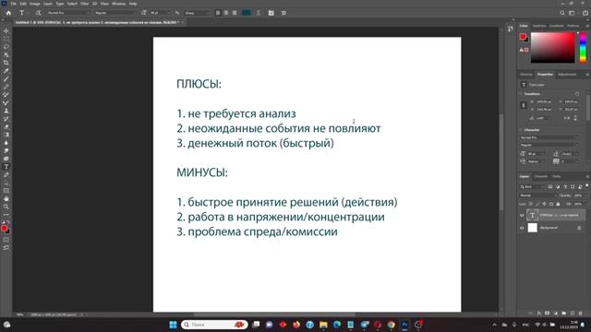Switch to the Swatches tab
This screenshot has height=332, width=591.
(539, 26)
